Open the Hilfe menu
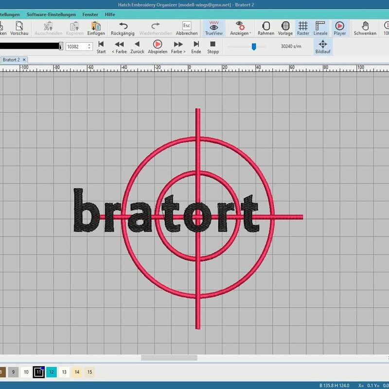 [110, 15]
